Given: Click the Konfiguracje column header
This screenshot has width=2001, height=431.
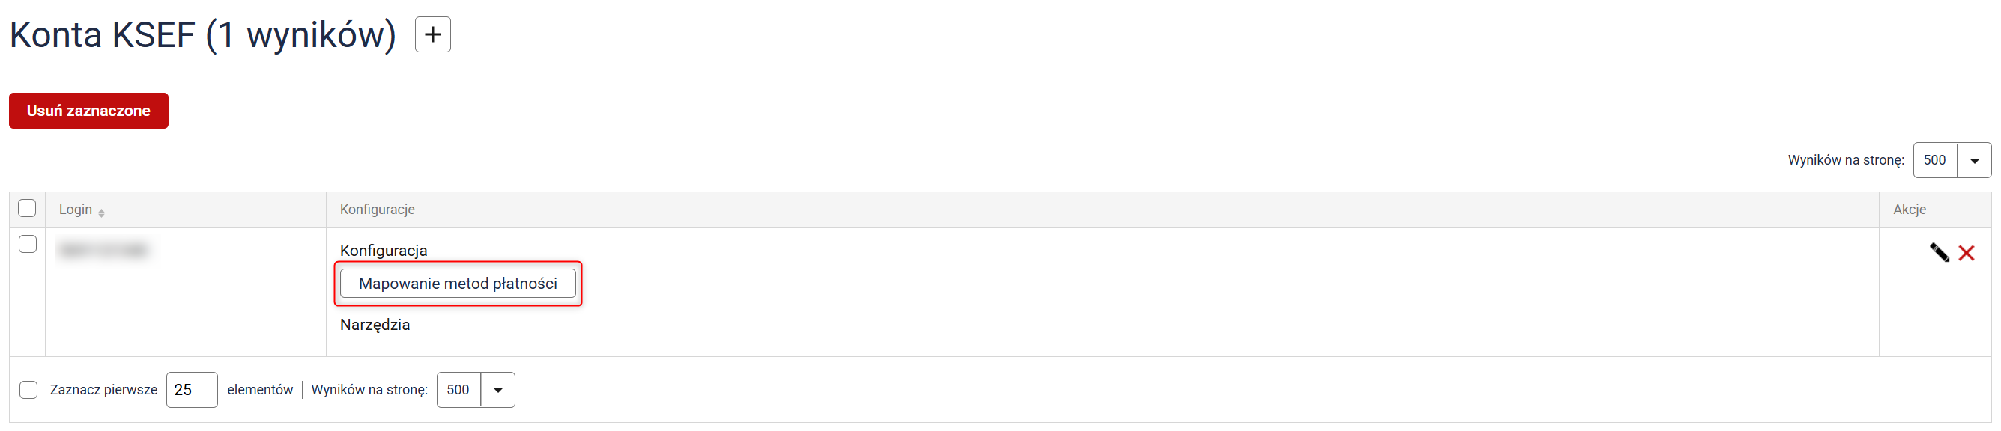Looking at the screenshot, I should tap(377, 210).
